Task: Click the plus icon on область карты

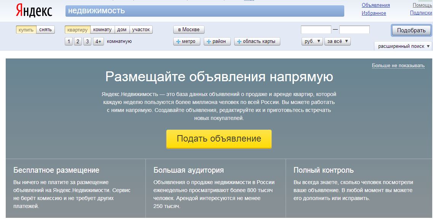Action: click(239, 41)
